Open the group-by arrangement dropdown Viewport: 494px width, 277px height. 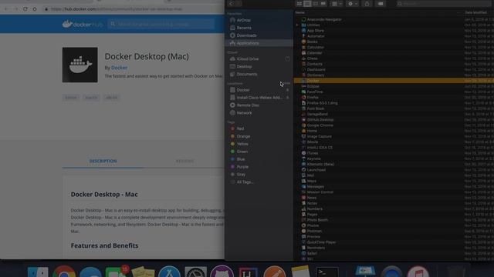(337, 4)
